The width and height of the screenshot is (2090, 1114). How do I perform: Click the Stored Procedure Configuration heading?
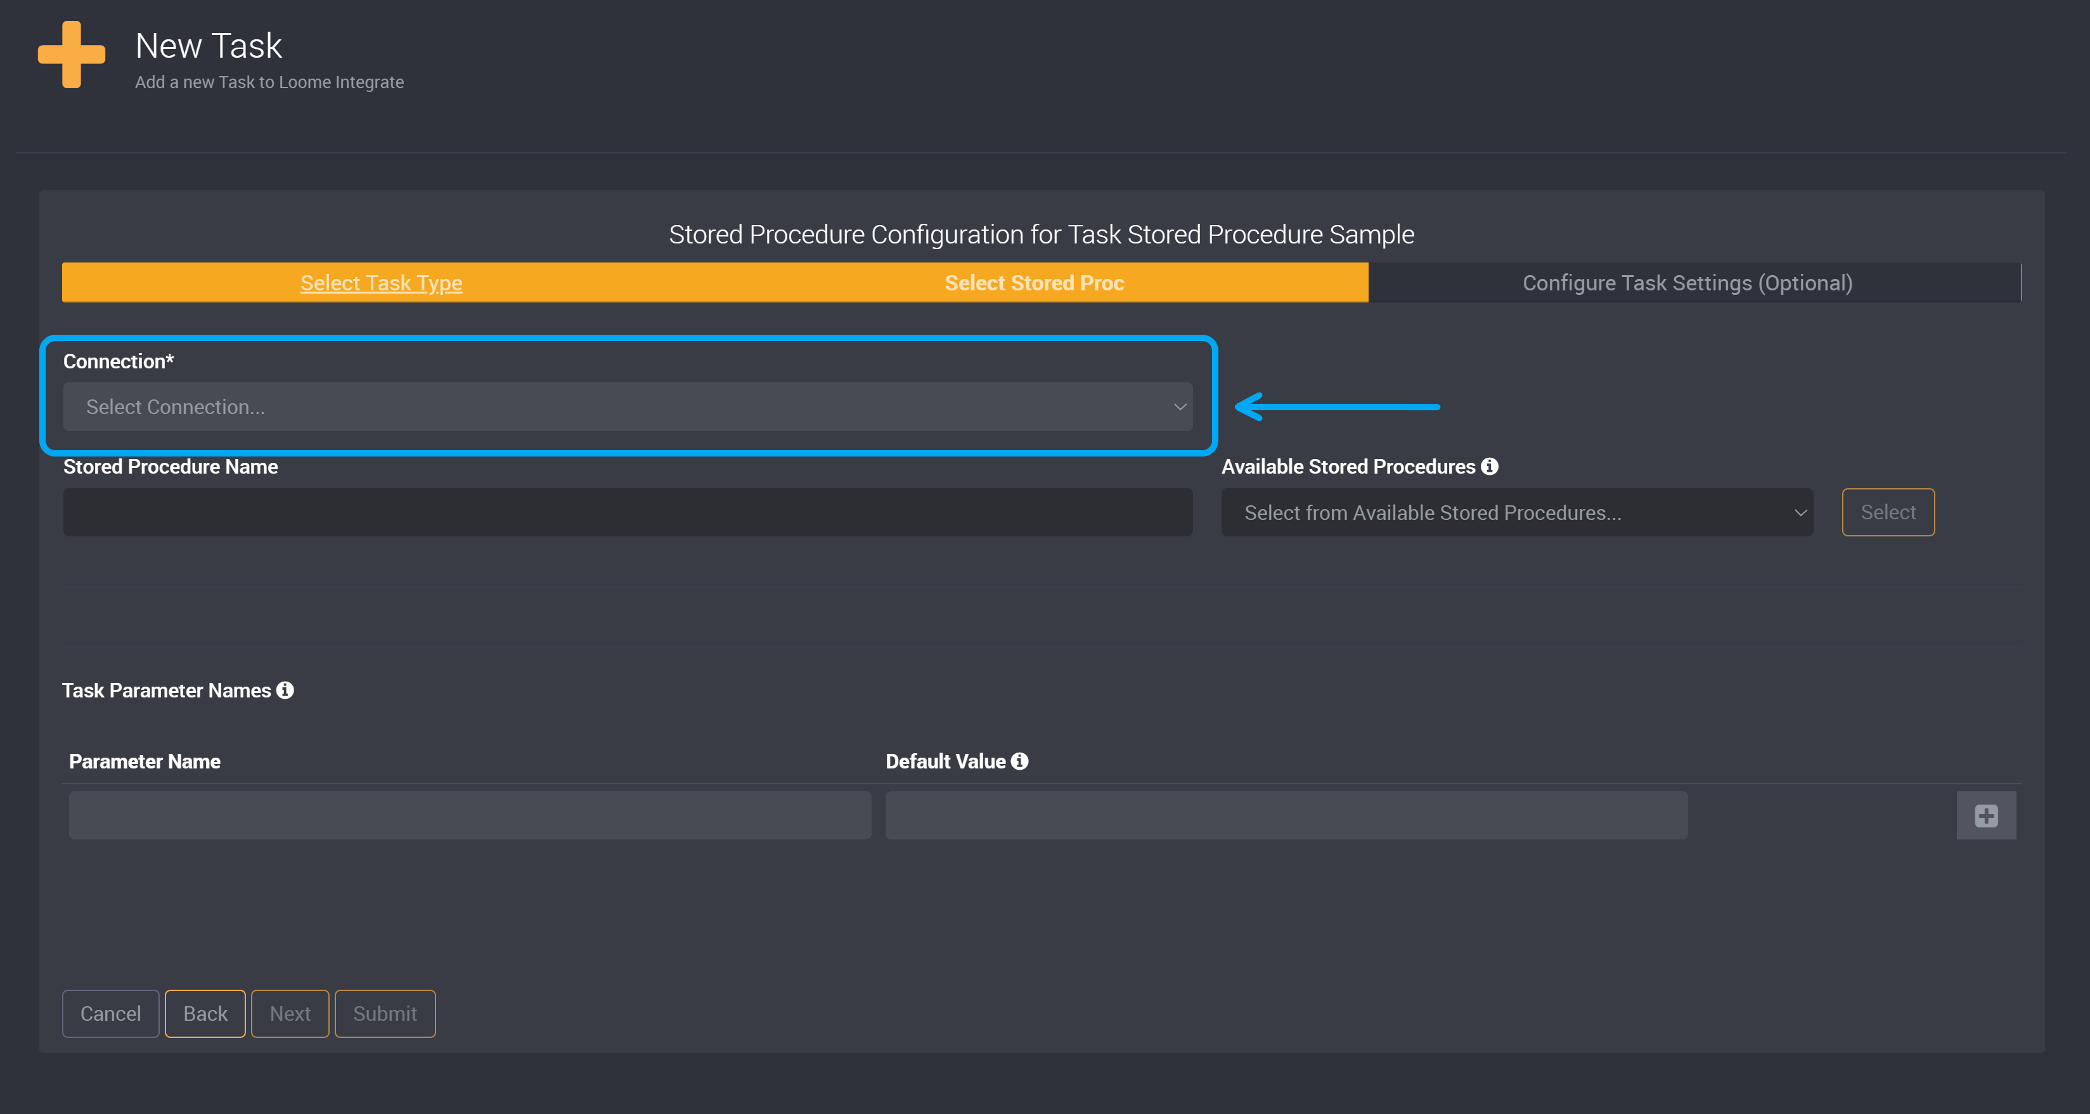(x=1042, y=234)
